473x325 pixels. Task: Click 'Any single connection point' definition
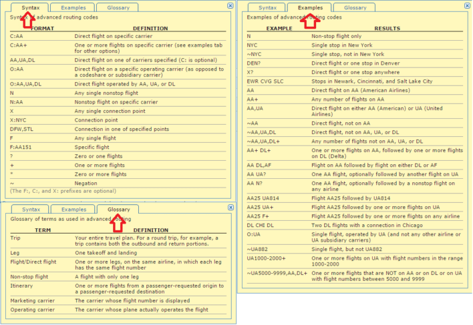click(110, 111)
